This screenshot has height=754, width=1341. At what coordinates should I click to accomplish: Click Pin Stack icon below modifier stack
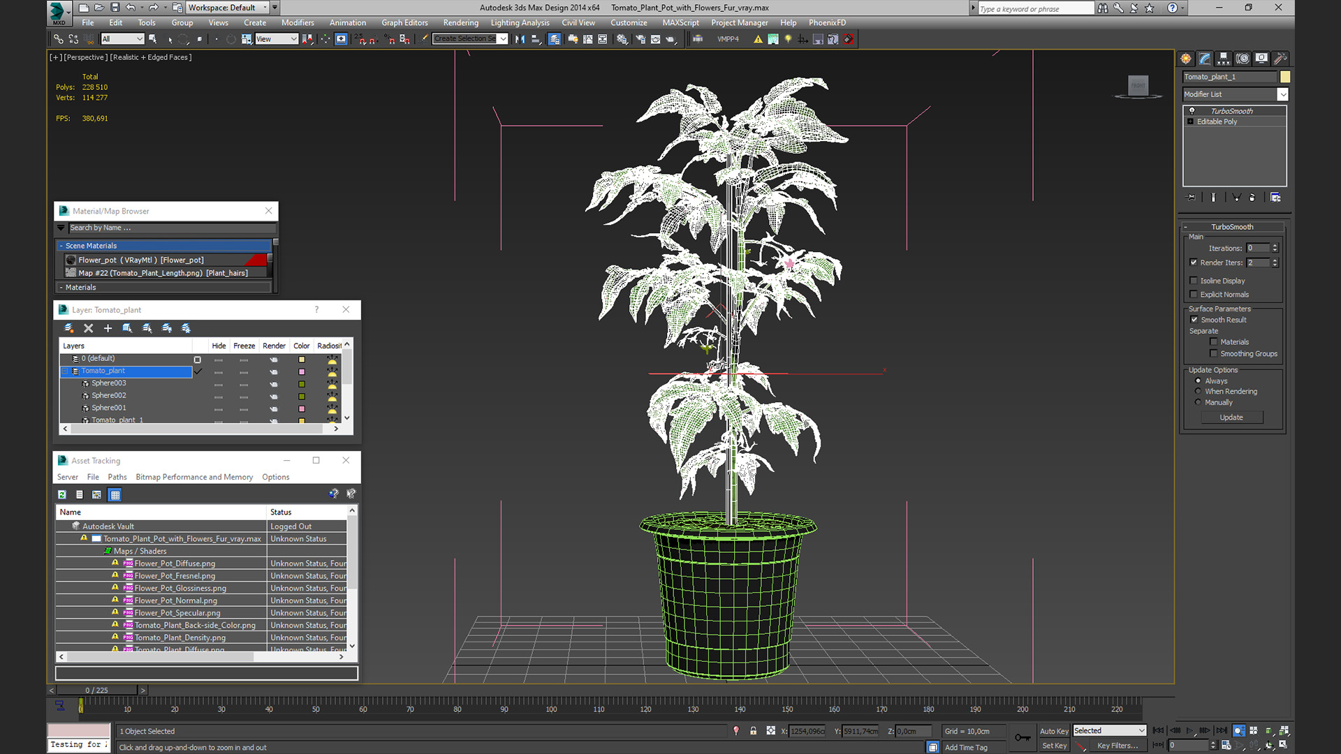(1192, 198)
